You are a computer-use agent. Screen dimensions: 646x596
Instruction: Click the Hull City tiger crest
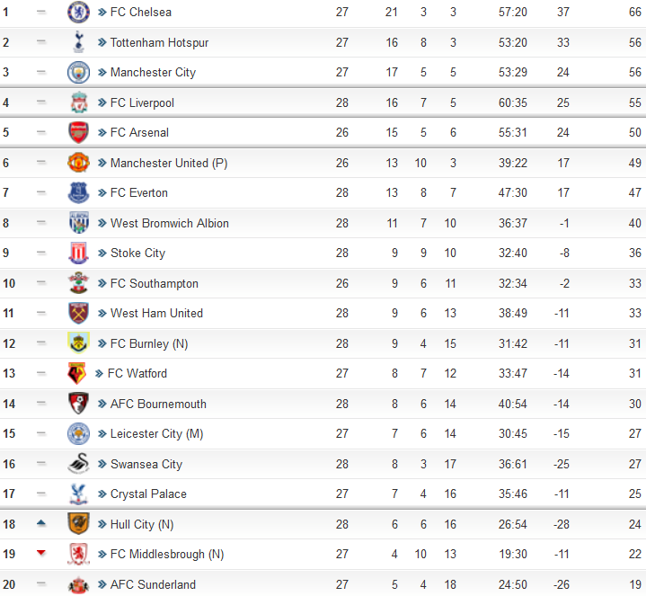click(x=78, y=523)
